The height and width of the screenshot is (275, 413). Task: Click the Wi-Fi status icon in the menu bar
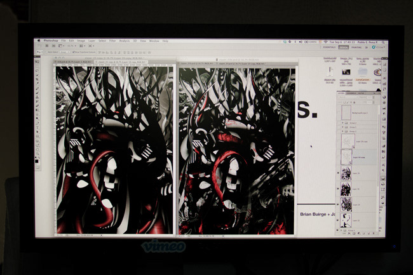coord(325,42)
